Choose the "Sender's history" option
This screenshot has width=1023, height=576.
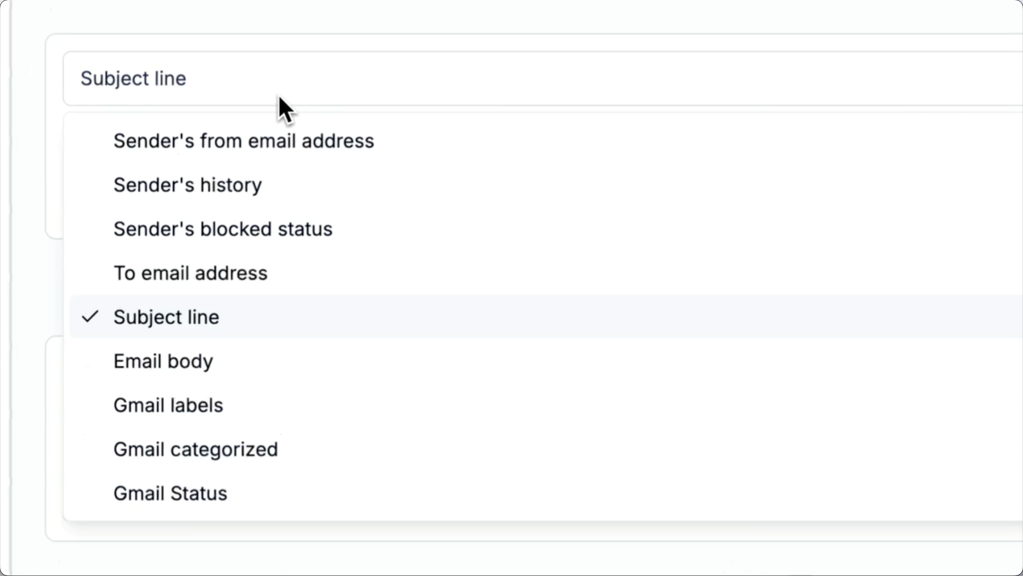[x=187, y=185]
